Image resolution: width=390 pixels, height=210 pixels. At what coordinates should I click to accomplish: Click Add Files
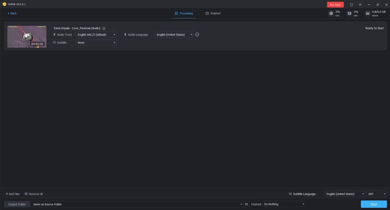[12, 194]
